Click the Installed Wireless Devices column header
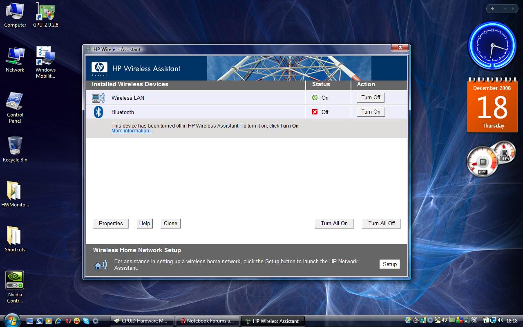The width and height of the screenshot is (523, 327). coord(130,84)
